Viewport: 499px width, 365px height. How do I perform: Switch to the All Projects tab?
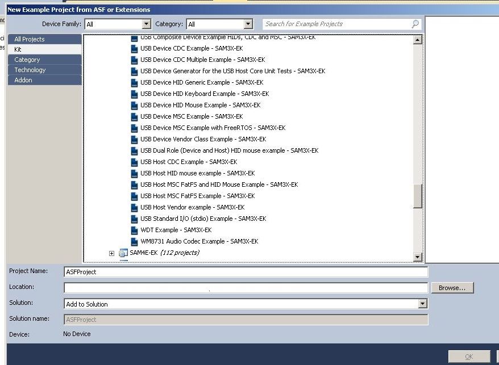[44, 39]
